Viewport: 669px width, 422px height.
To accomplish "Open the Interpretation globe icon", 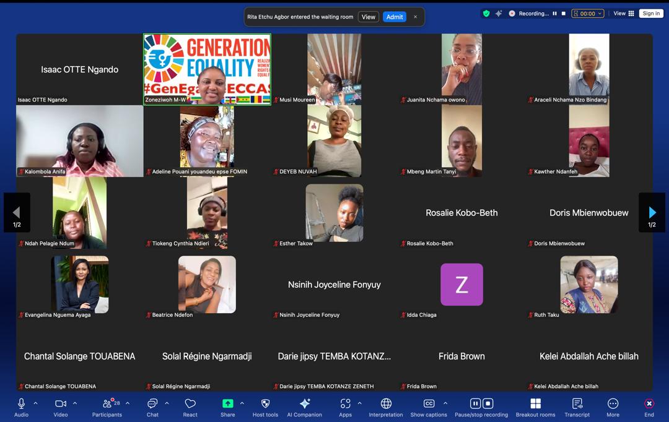I will pos(386,403).
